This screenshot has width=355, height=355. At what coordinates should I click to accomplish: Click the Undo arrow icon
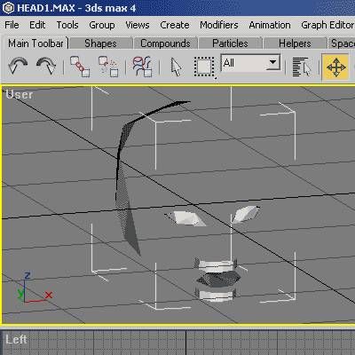(18, 66)
